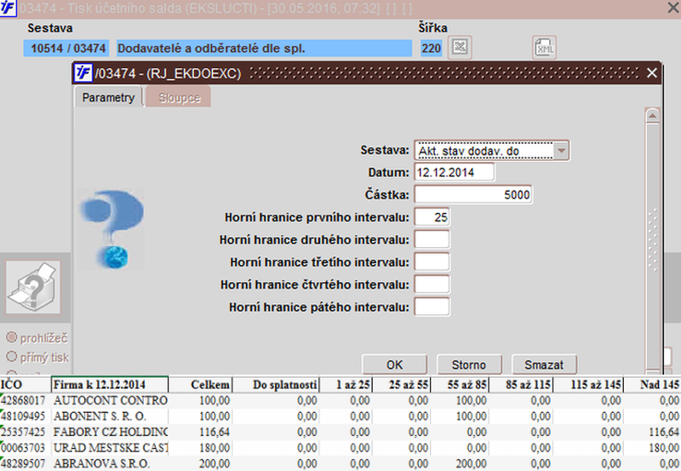The width and height of the screenshot is (681, 471).
Task: Click the Datum input field
Action: point(455,172)
